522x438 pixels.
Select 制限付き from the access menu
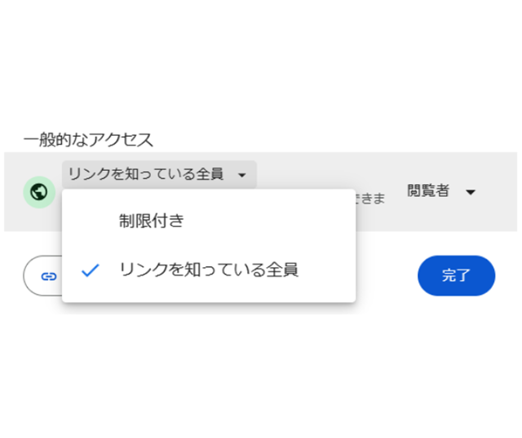tap(151, 221)
